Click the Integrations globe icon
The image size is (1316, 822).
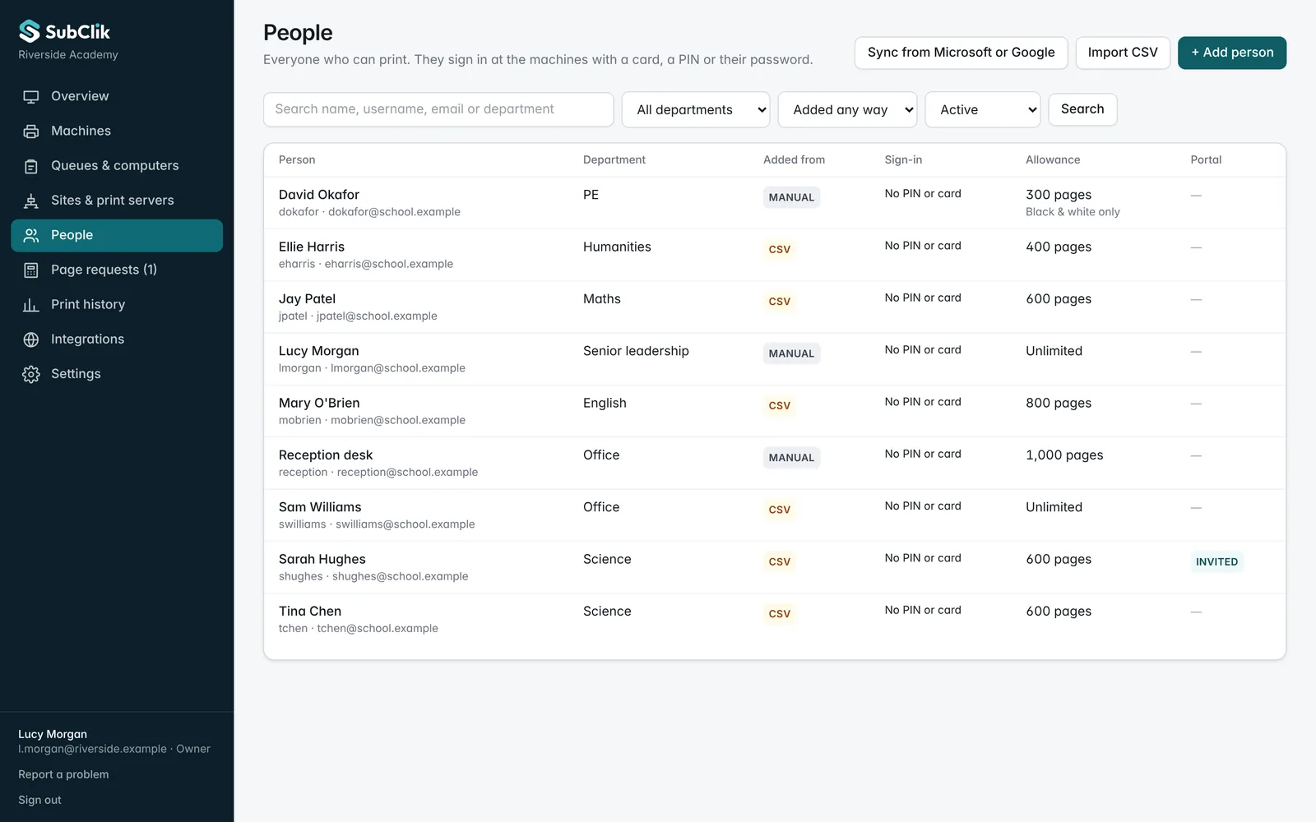pyautogui.click(x=31, y=339)
